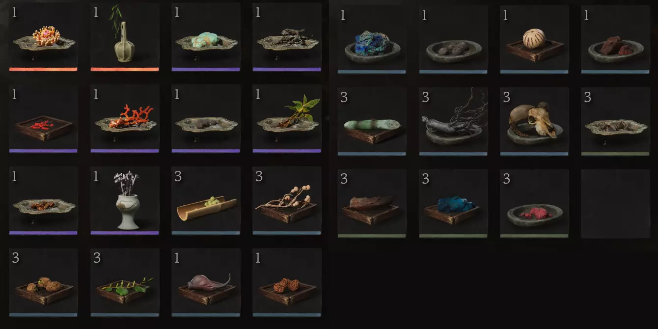The width and height of the screenshot is (658, 329).
Task: Select the purple gourd-shaped bulb item
Action: [x=206, y=282]
